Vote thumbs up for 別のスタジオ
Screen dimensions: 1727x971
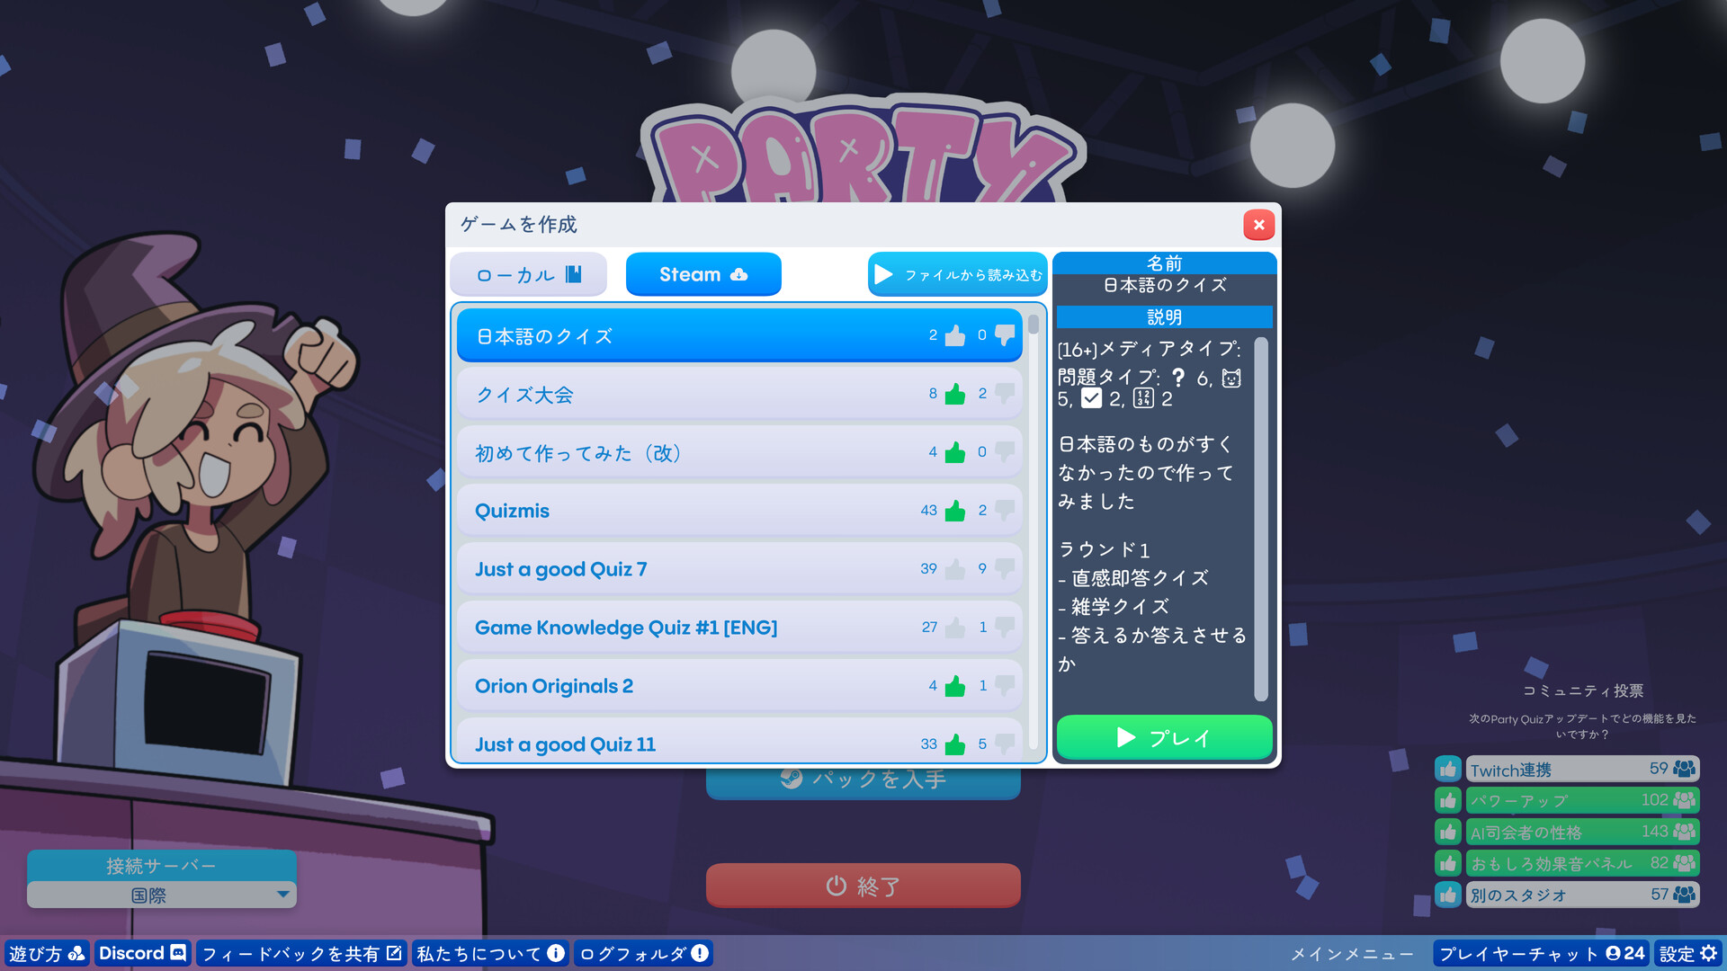click(1448, 895)
